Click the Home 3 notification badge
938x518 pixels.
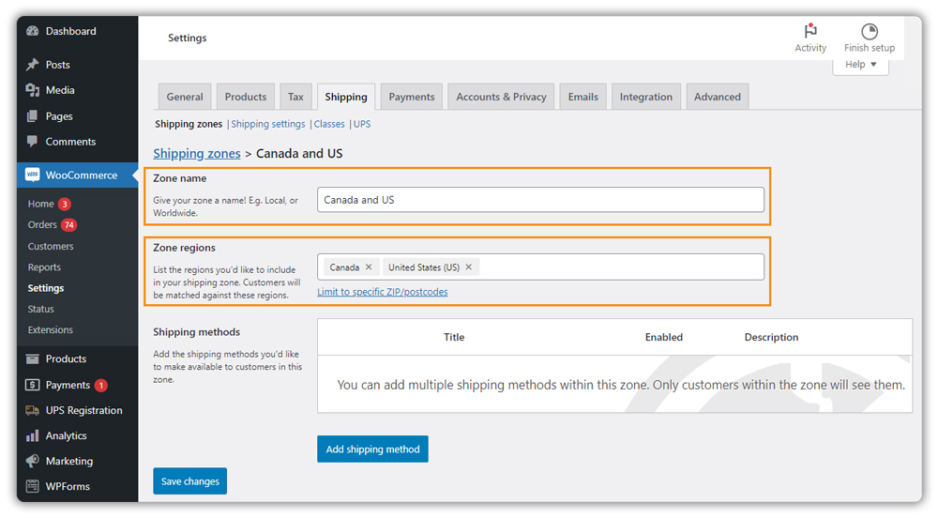click(x=65, y=204)
